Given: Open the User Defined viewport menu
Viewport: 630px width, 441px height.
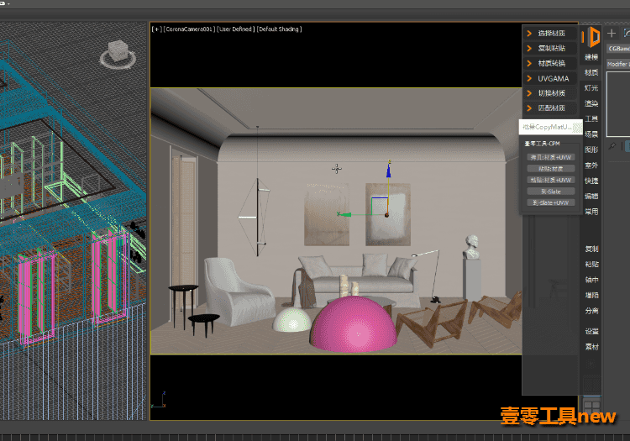Looking at the screenshot, I should pyautogui.click(x=236, y=29).
